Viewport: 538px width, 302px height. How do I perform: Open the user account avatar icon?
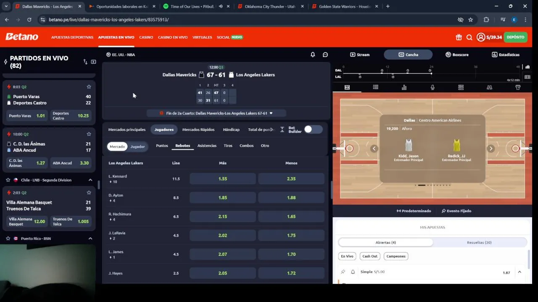[x=481, y=37]
